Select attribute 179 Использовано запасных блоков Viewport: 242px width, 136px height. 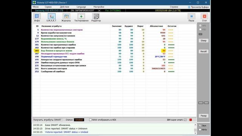pos(114,42)
